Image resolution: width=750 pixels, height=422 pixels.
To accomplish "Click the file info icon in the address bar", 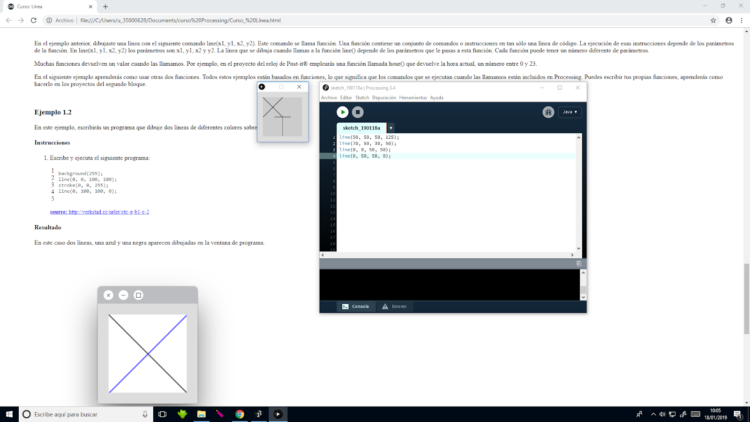I will (x=50, y=20).
